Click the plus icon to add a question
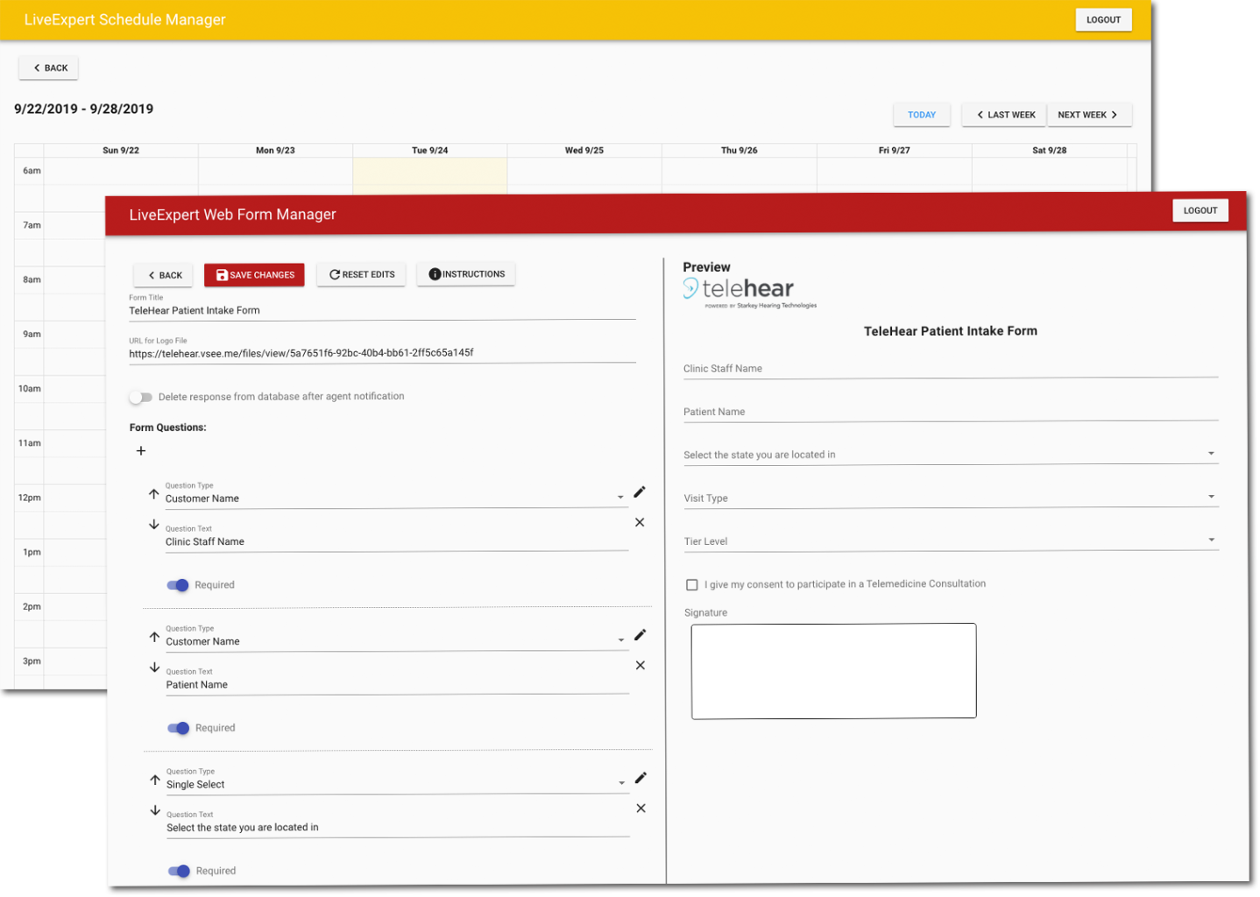Image resolution: width=1260 pixels, height=897 pixels. click(x=141, y=451)
